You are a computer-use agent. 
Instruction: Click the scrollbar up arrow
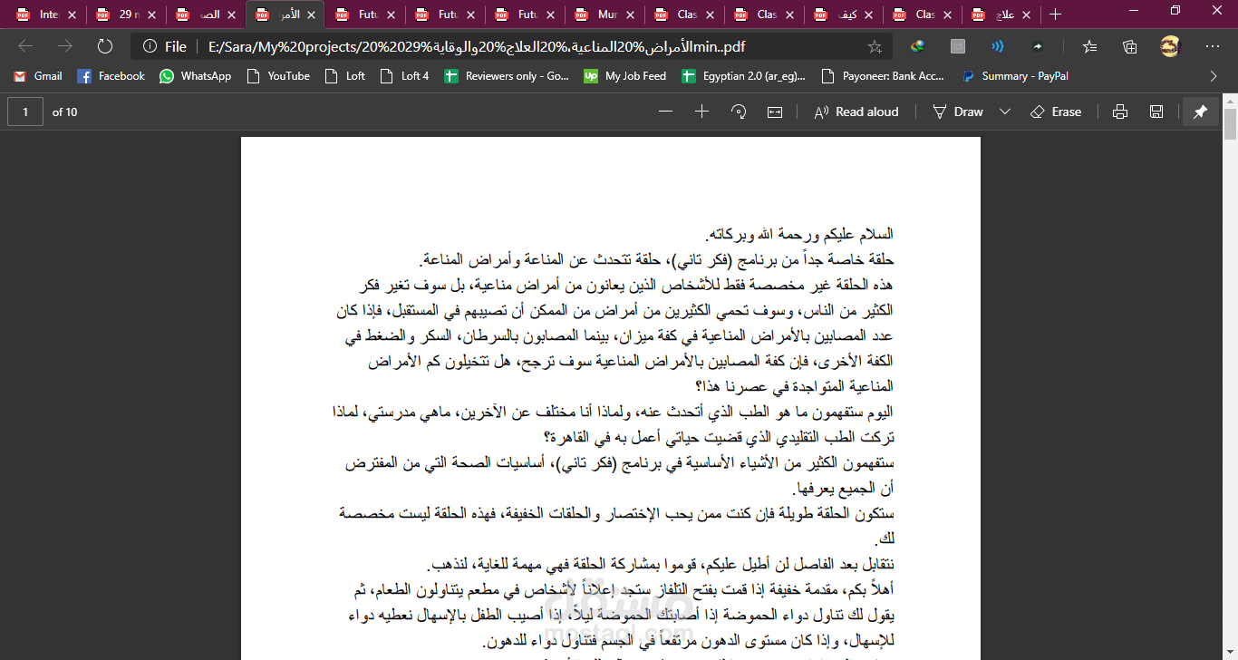[1230, 100]
